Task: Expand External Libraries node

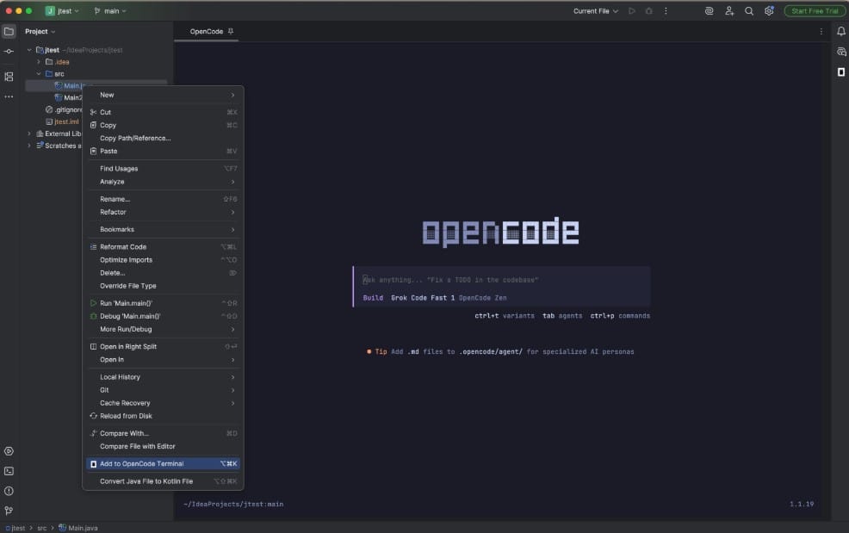Action: 29,133
